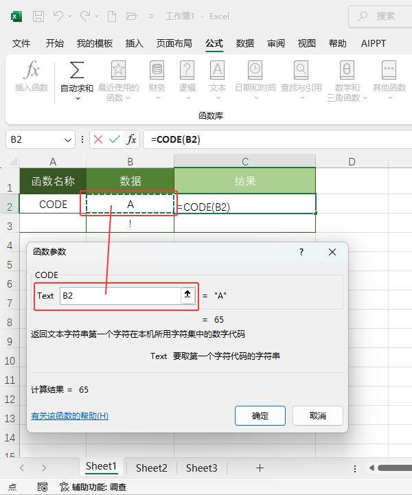Switch to the 我的模板 tab
The height and width of the screenshot is (495, 412).
[94, 43]
